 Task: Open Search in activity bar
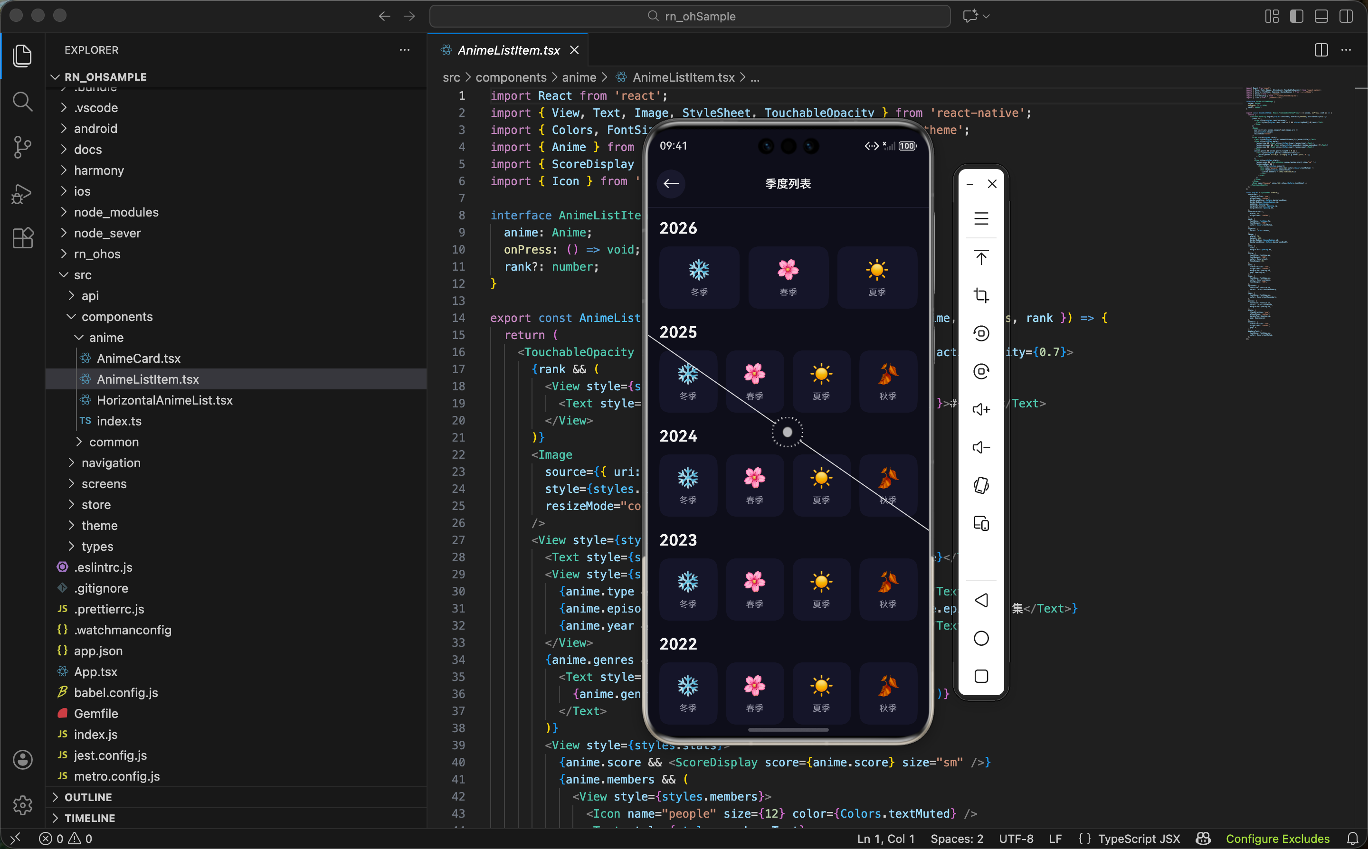click(22, 102)
